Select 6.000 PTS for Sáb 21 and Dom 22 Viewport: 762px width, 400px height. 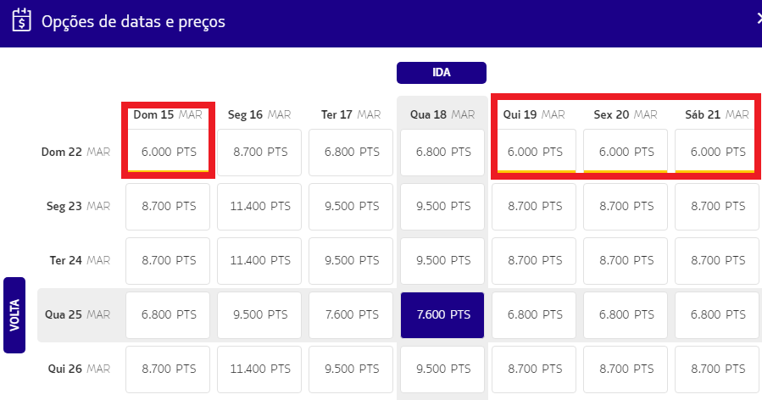717,153
